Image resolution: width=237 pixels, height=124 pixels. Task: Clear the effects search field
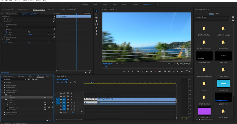click(x=26, y=80)
